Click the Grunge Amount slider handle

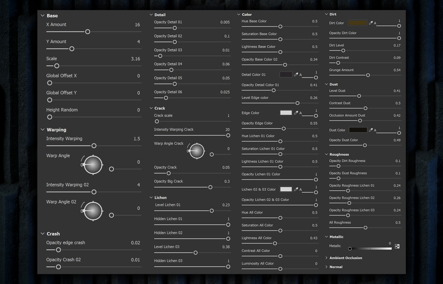[x=368, y=75]
